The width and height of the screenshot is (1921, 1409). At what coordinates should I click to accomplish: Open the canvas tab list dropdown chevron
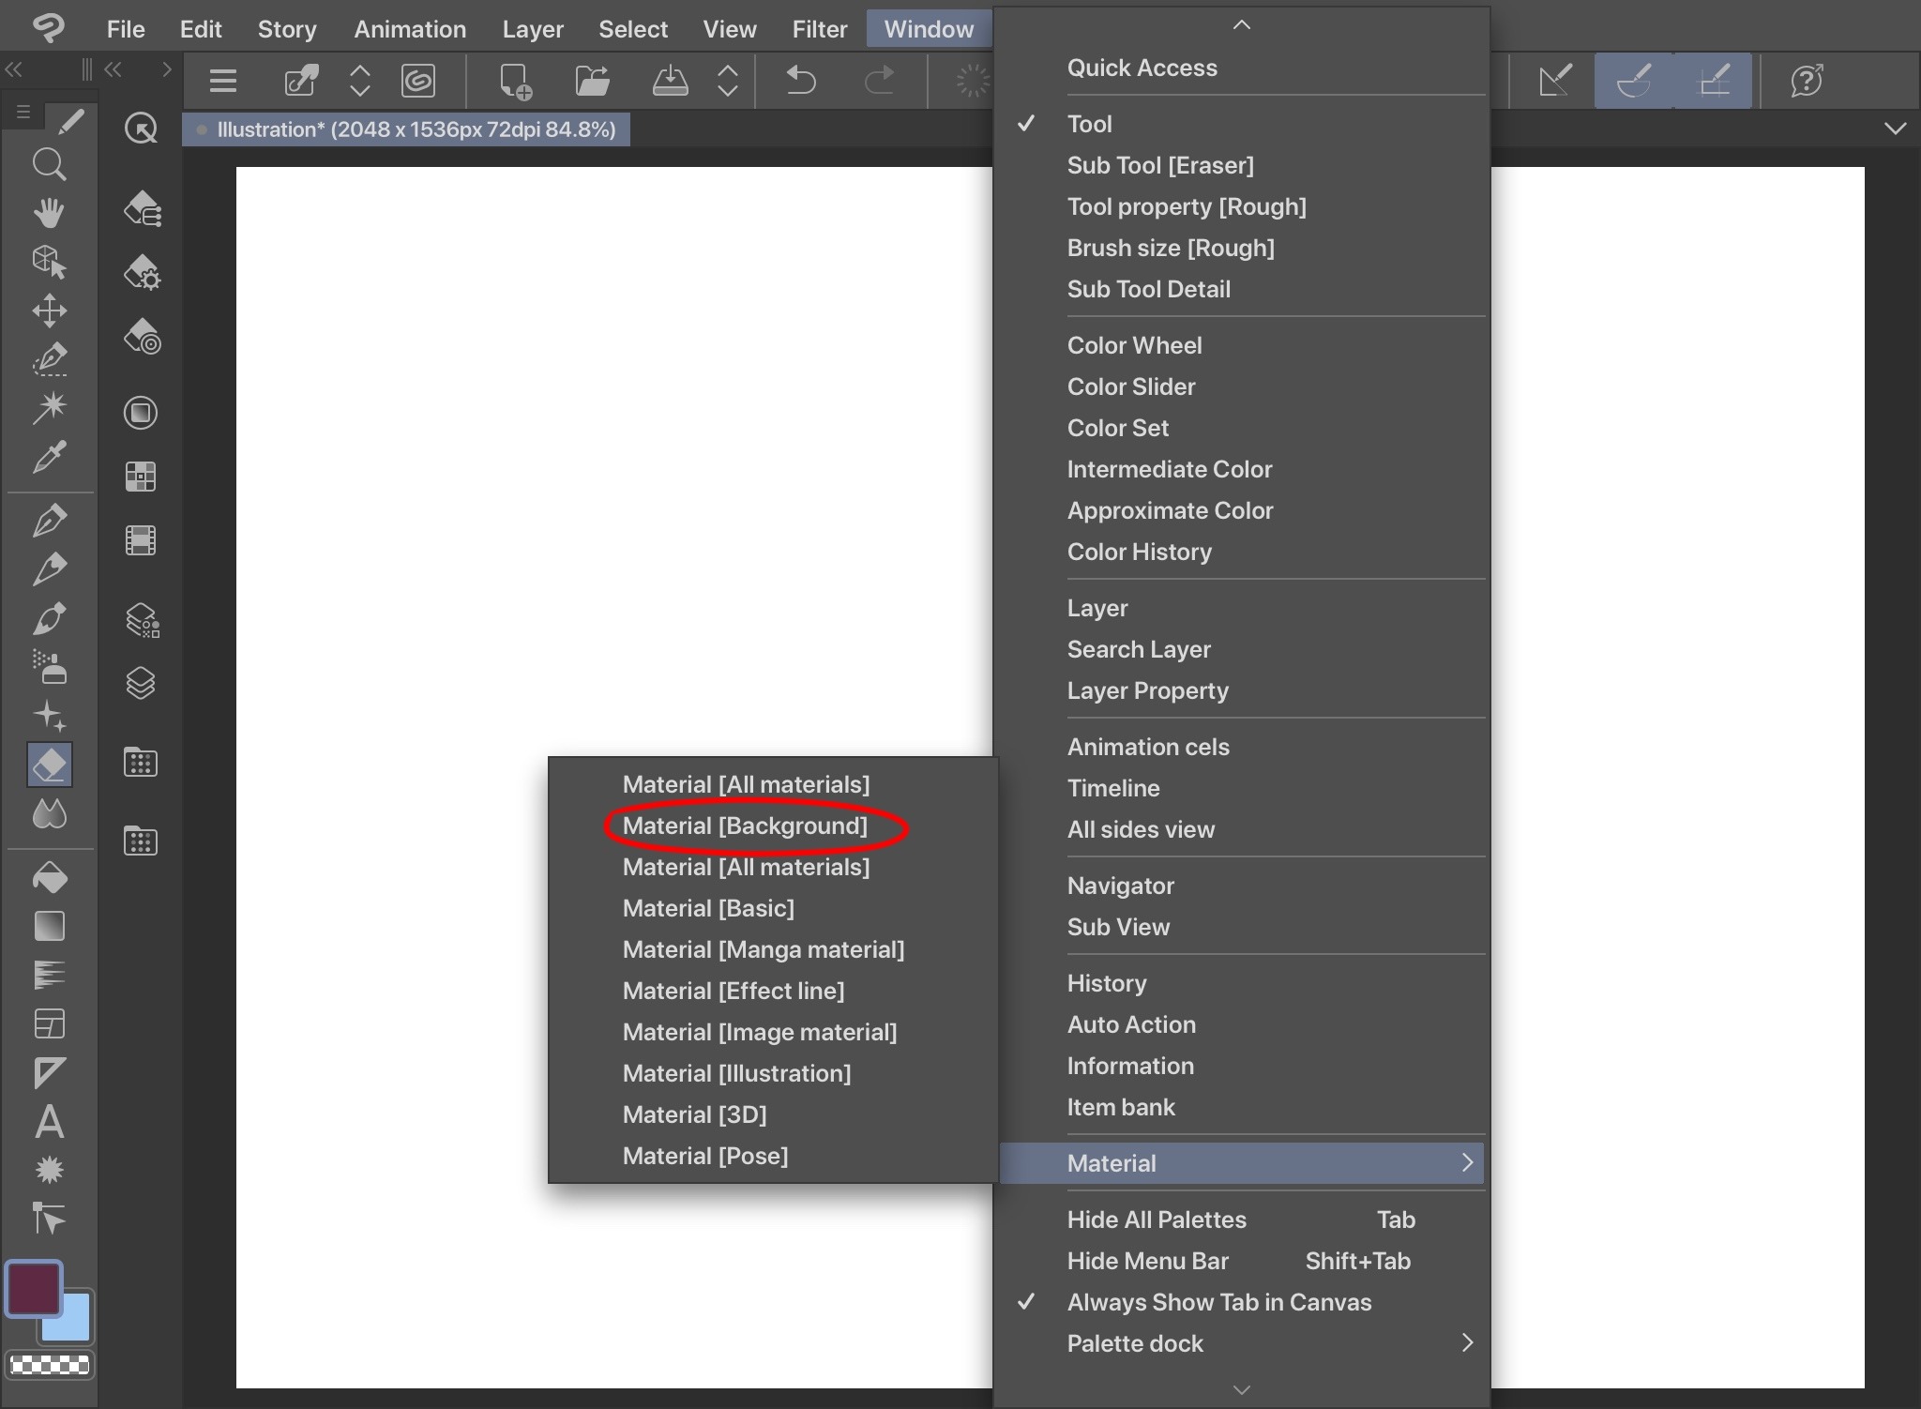1895,129
